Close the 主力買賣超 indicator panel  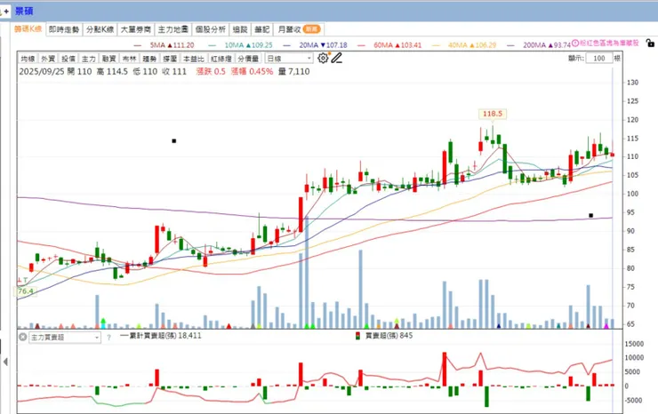[x=22, y=337]
